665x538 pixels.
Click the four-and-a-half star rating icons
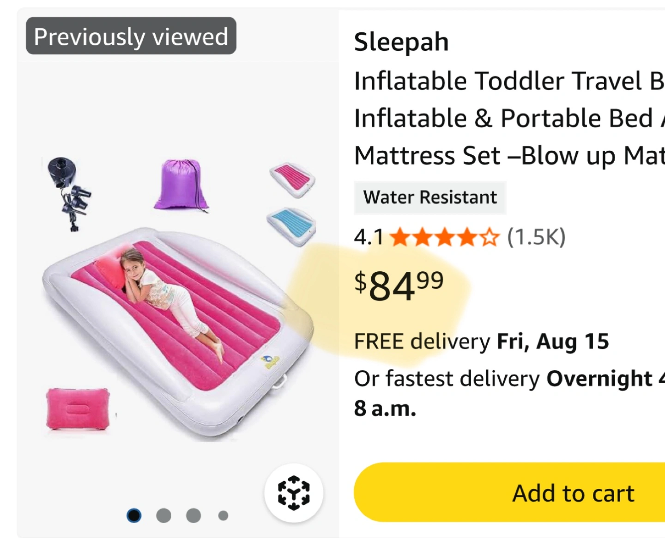[x=445, y=238]
